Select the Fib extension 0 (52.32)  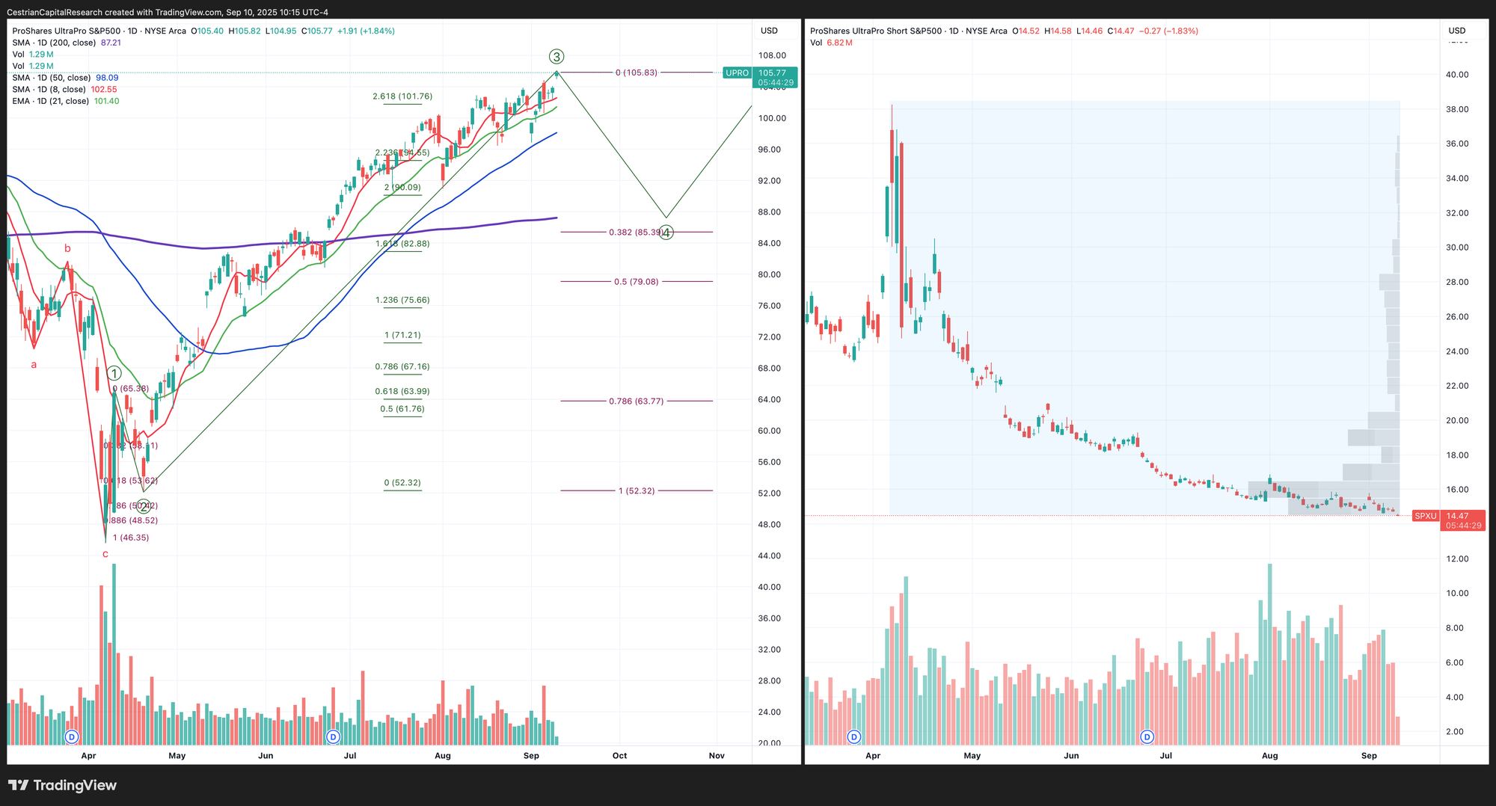click(402, 483)
